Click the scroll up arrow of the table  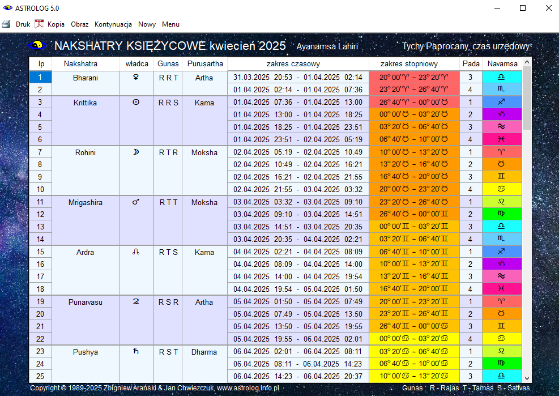tap(527, 62)
